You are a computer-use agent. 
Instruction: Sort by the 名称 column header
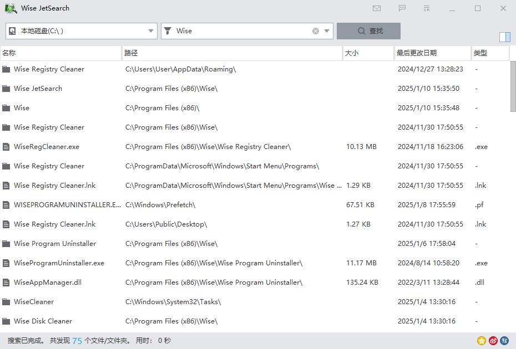[x=60, y=53]
